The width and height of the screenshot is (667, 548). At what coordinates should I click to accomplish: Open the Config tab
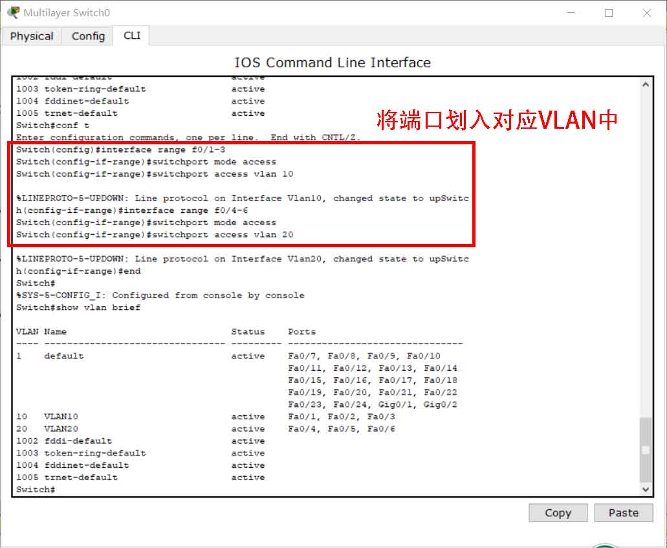click(x=88, y=36)
